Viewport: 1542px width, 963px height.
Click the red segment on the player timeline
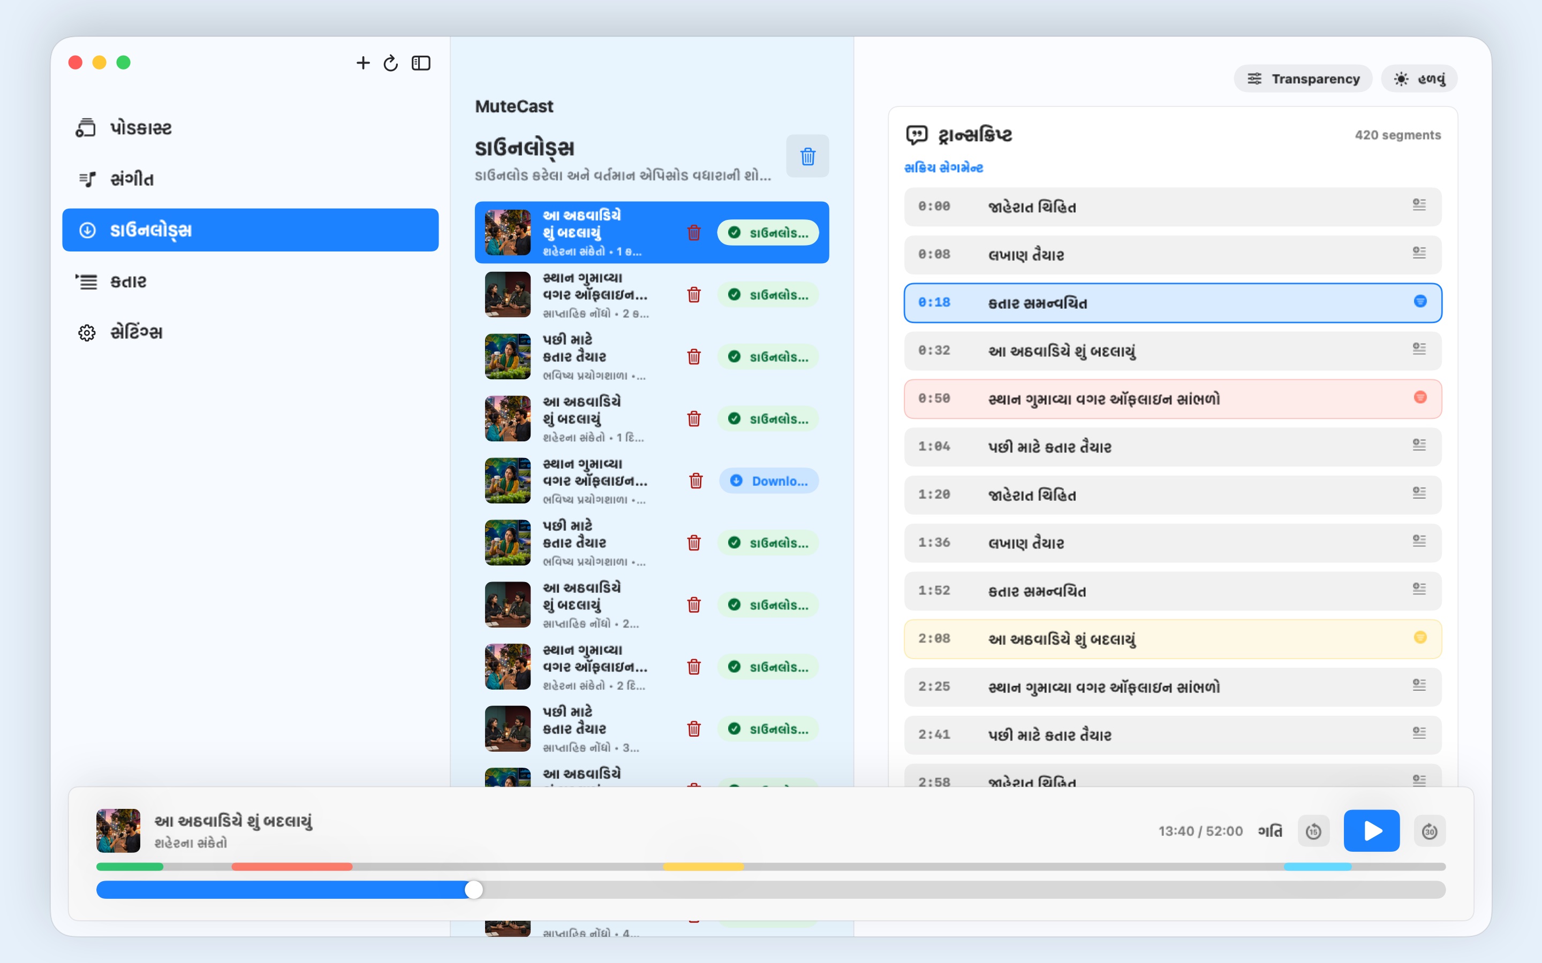(x=292, y=867)
